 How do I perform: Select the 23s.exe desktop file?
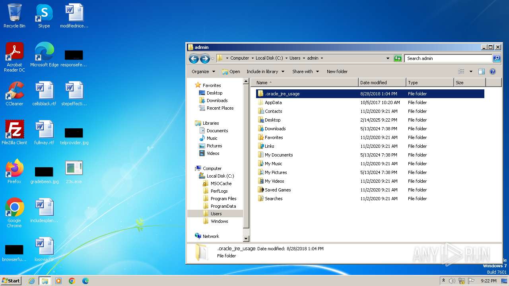[x=74, y=172]
